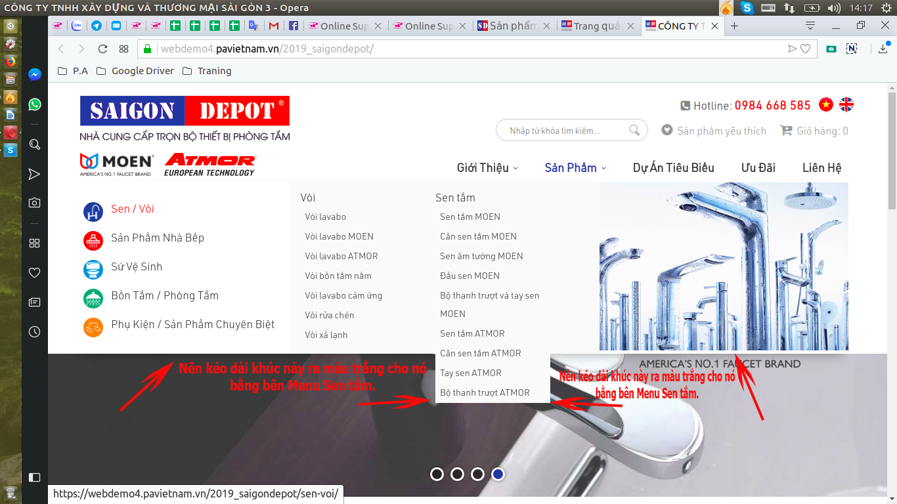Open Firefox from Ubuntu dock

click(x=11, y=62)
